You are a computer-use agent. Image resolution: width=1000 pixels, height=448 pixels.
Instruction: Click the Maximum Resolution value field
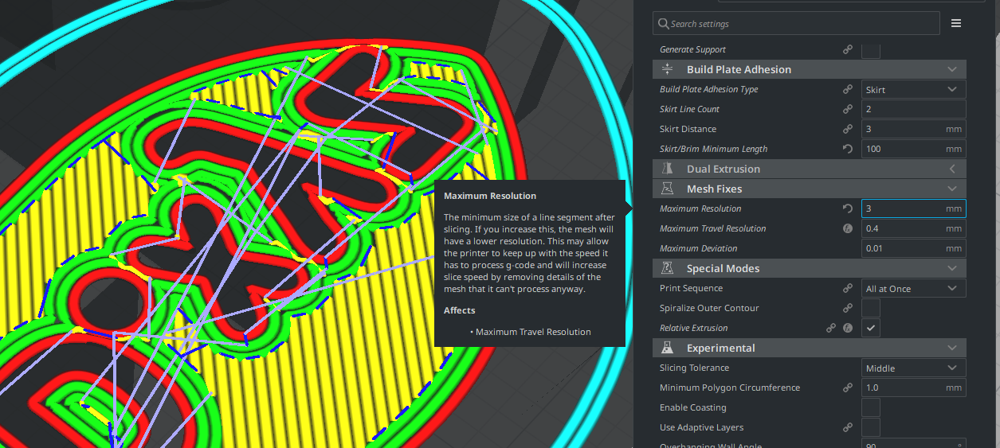click(x=914, y=208)
